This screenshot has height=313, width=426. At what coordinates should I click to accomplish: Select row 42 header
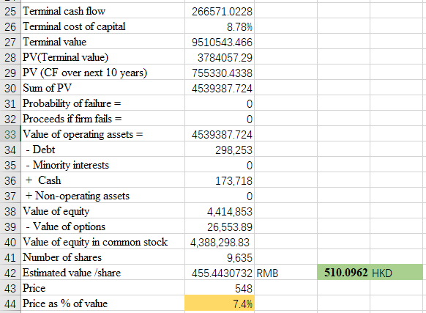pos(10,273)
